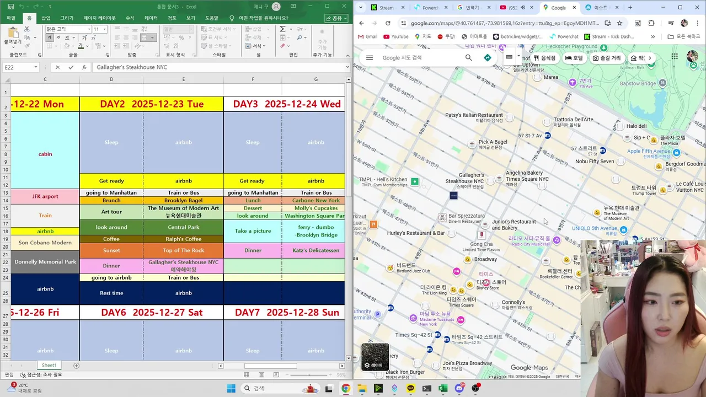706x397 pixels.
Task: Open the Gmail bookmark
Action: pyautogui.click(x=367, y=37)
